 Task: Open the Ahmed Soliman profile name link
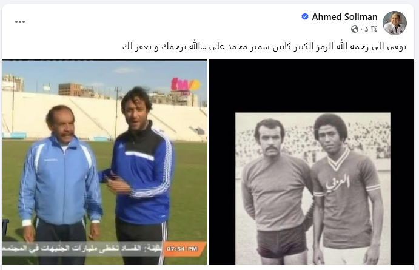[344, 17]
